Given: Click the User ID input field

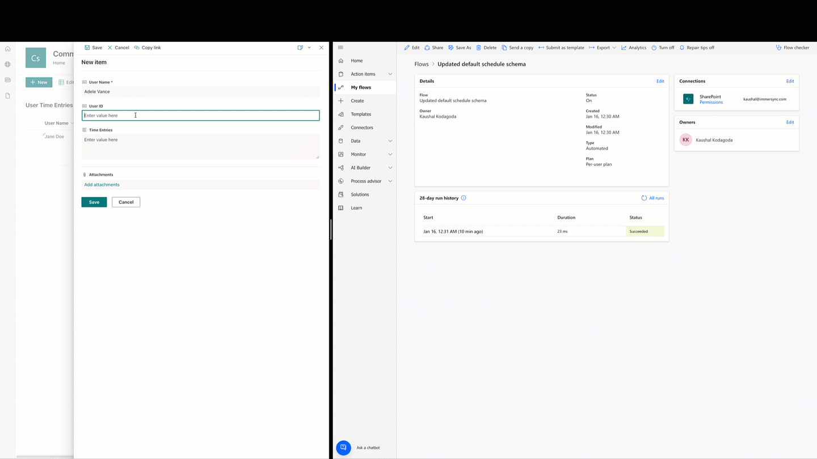Looking at the screenshot, I should [200, 116].
